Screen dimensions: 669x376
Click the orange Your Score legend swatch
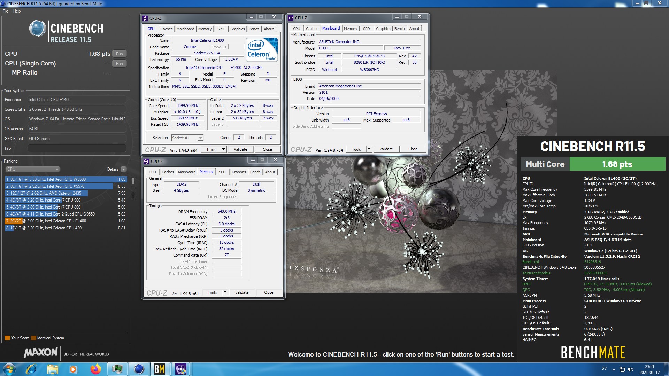7,338
